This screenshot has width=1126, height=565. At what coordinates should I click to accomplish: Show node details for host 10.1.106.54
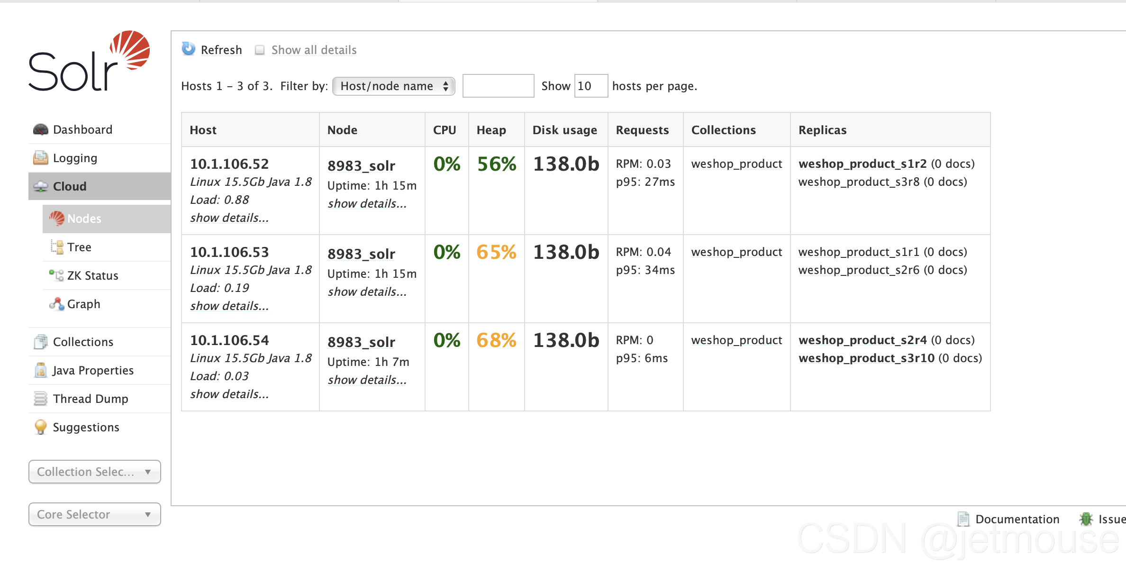[367, 380]
